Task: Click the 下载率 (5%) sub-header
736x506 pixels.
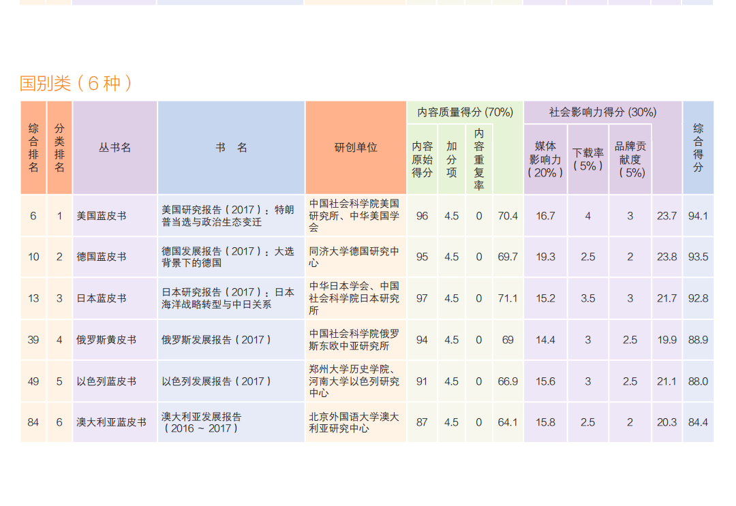Action: [x=587, y=159]
